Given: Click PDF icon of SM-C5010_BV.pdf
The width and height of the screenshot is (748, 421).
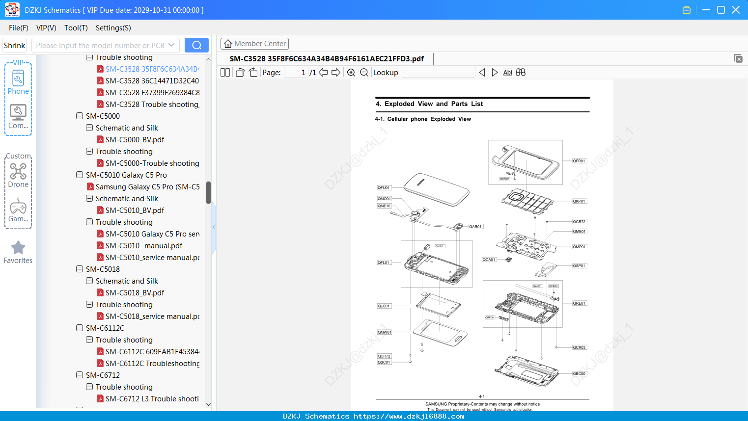Looking at the screenshot, I should (100, 210).
